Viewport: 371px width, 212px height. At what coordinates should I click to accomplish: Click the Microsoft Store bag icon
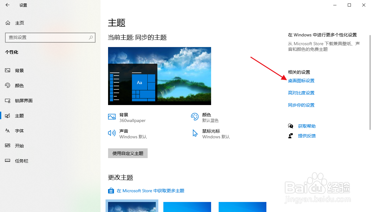(111, 190)
